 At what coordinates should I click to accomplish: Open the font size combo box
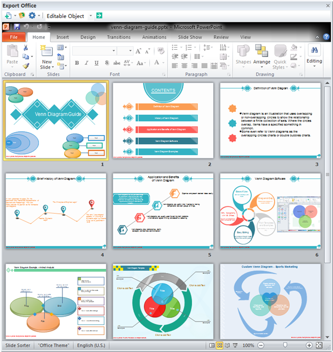125,51
